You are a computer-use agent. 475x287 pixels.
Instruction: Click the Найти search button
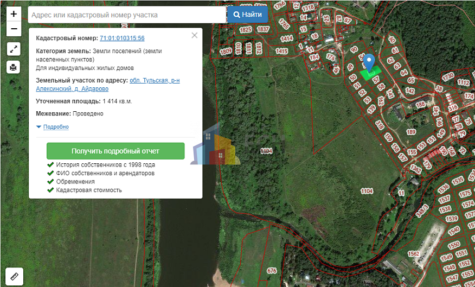(247, 15)
